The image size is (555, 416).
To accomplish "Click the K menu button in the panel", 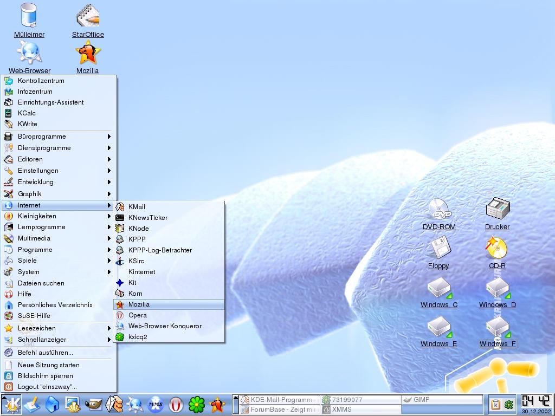I will coord(11,404).
